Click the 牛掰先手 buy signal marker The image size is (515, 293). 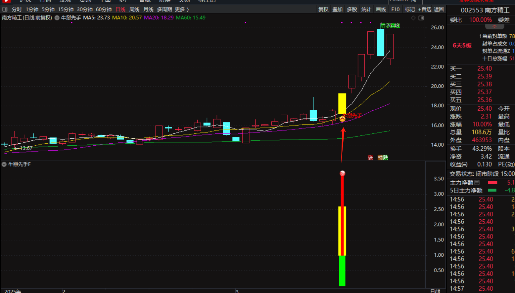[x=342, y=119]
